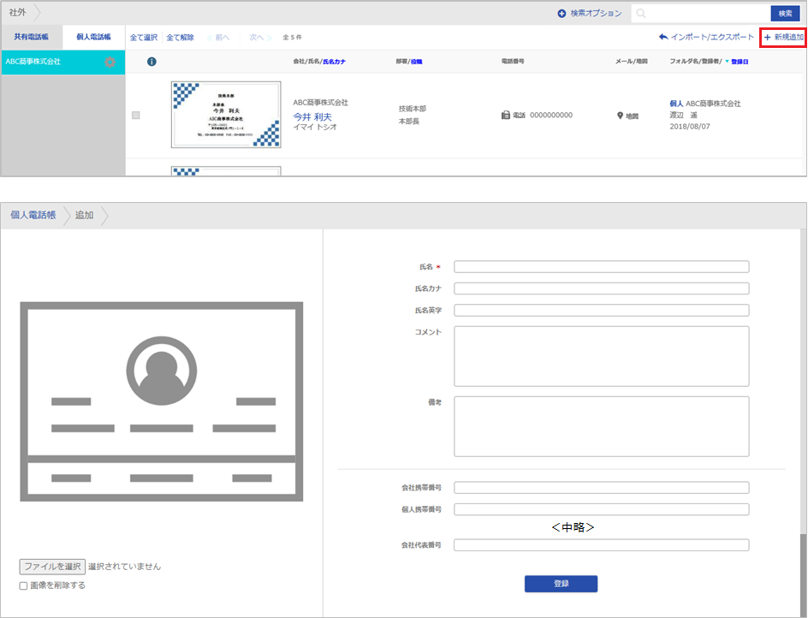Click the 個人 folder label link
This screenshot has width=808, height=618.
click(x=676, y=104)
